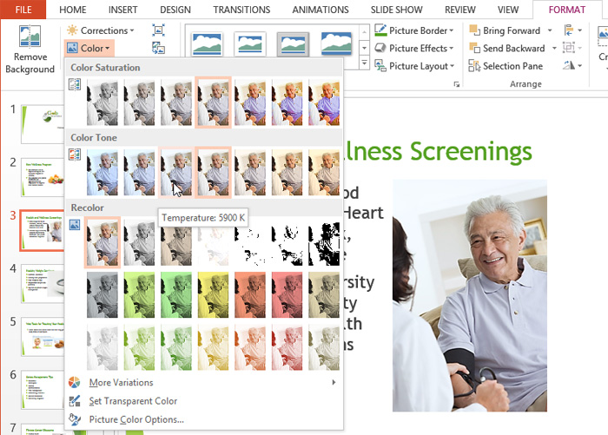
Task: Apply the Sepia recolor swatch
Action: point(176,243)
